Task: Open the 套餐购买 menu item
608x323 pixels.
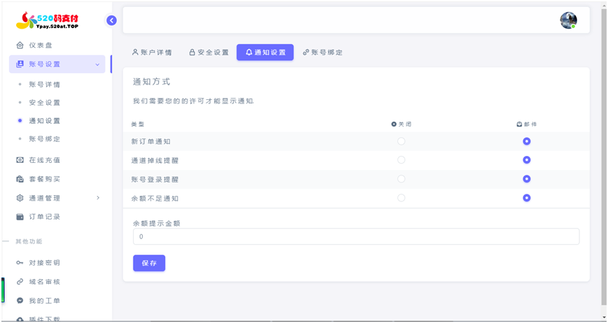Action: (57, 179)
